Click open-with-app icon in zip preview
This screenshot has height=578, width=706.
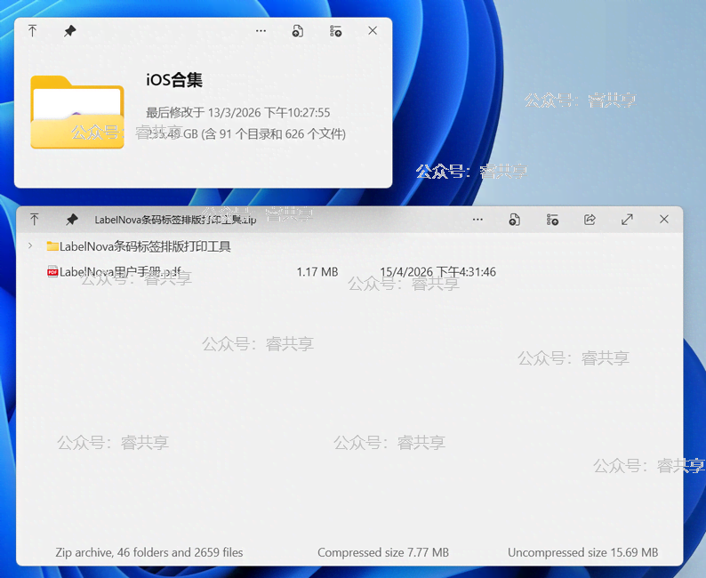pyautogui.click(x=515, y=220)
